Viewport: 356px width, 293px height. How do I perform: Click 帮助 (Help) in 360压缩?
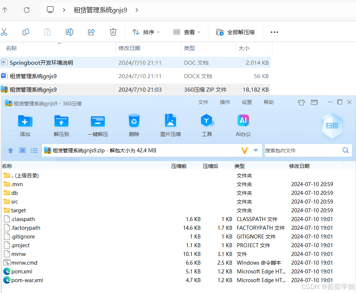pos(268,102)
